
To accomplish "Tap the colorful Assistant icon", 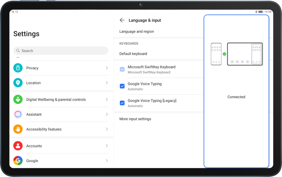I will coord(18,114).
